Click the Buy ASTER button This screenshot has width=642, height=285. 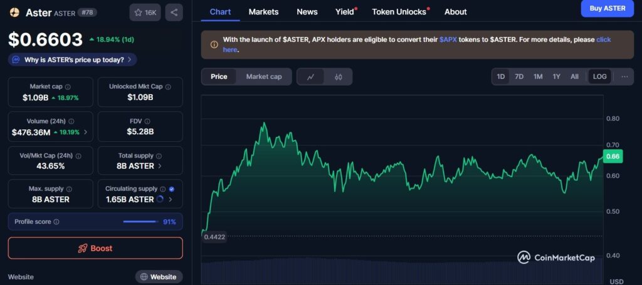pyautogui.click(x=608, y=8)
